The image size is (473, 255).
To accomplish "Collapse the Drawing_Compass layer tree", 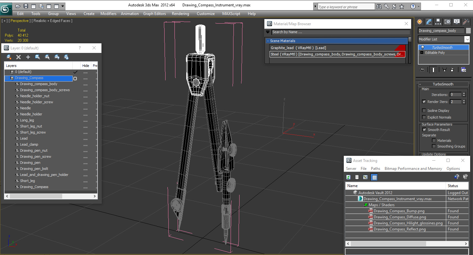I will [7, 78].
